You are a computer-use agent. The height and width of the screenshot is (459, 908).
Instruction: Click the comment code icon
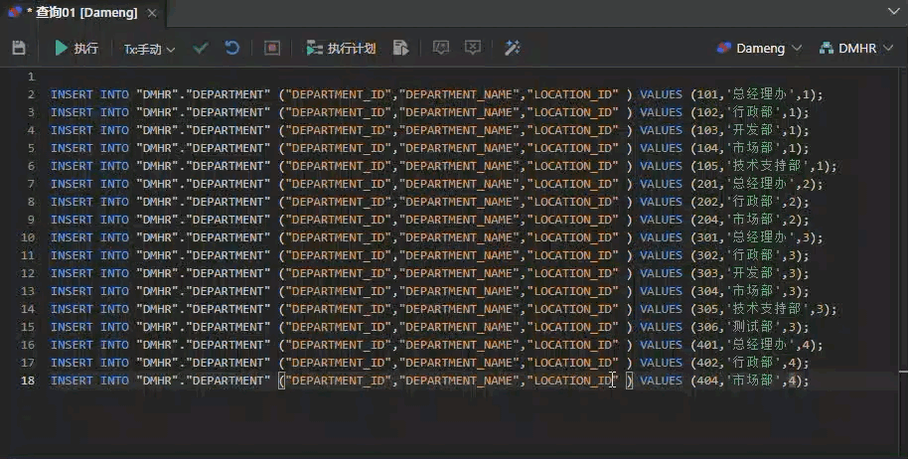click(x=441, y=48)
